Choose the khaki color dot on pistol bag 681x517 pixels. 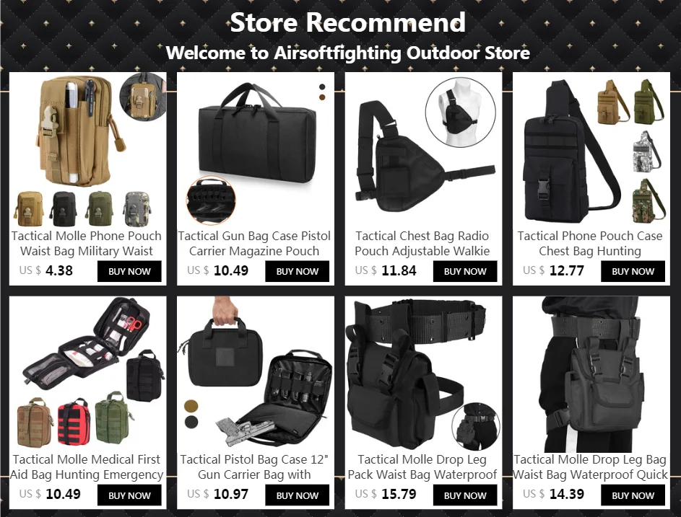[191, 407]
